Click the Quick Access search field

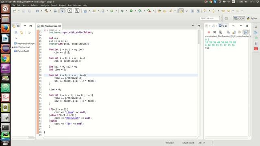[x=210, y=18]
